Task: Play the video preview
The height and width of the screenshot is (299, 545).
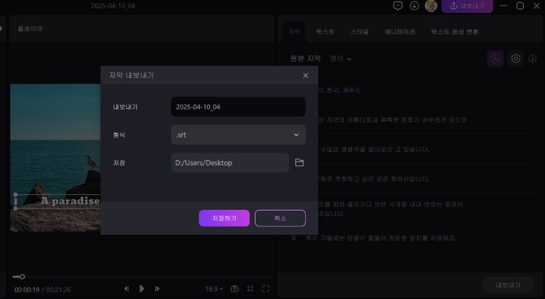Action: click(x=142, y=289)
